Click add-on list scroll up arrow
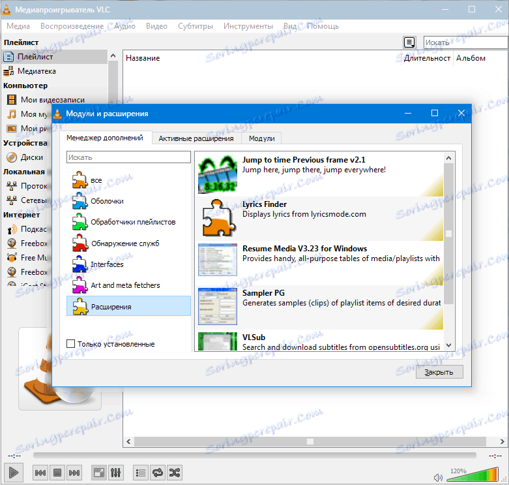Image resolution: width=509 pixels, height=485 pixels. (x=448, y=158)
